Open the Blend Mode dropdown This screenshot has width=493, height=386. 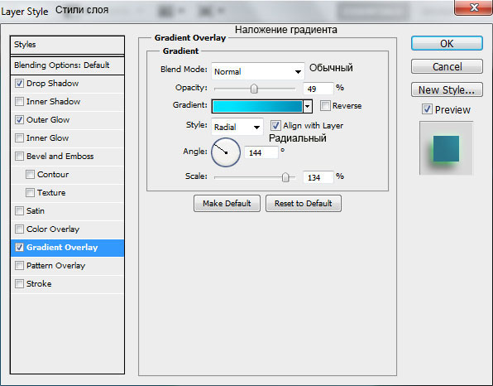click(x=257, y=71)
